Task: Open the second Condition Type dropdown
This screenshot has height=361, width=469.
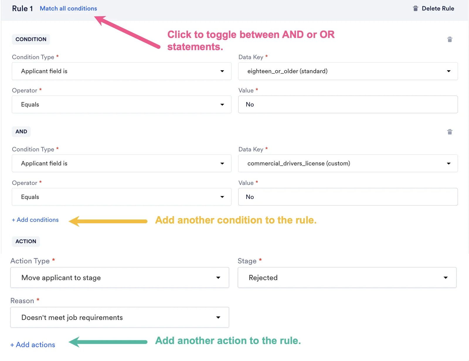Action: click(122, 164)
